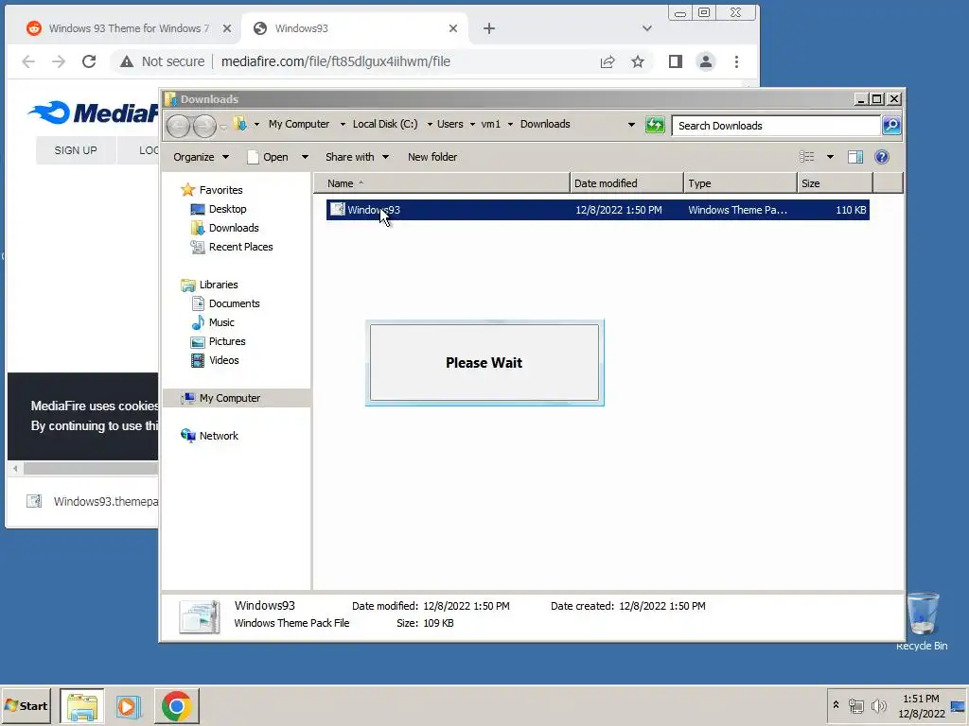
Task: Open the Recycle Bin desktop icon
Action: [922, 620]
